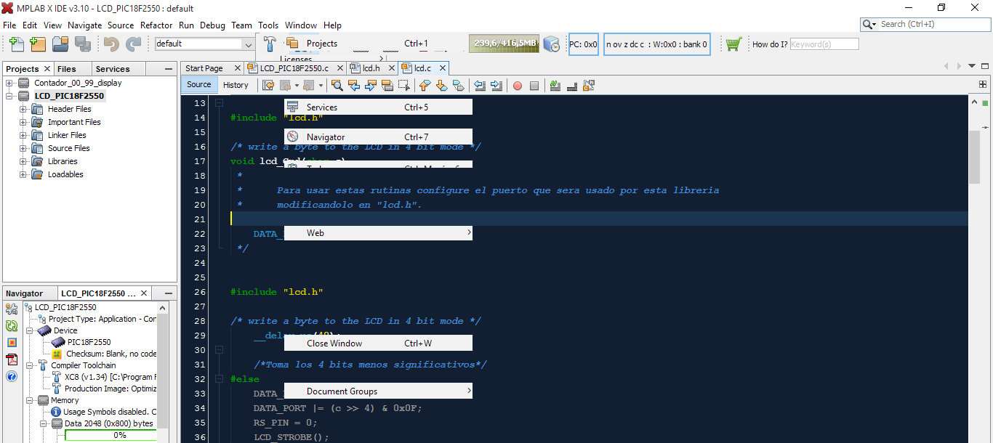Screen dimensions: 993x443
Task: Start macro recording red circle icon
Action: click(518, 85)
